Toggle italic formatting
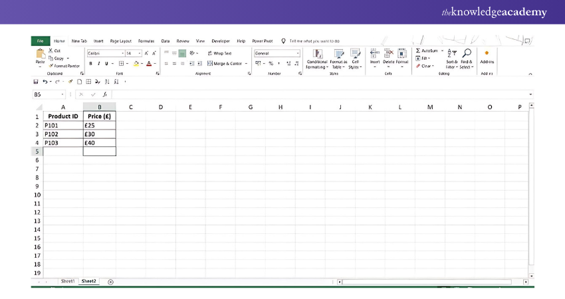 (x=99, y=64)
